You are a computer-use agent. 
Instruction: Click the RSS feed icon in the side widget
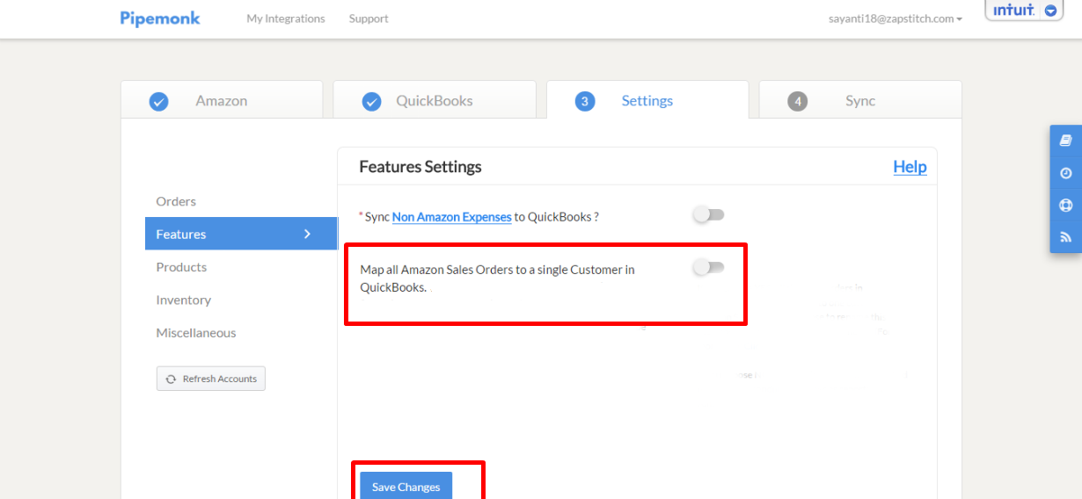(x=1066, y=237)
